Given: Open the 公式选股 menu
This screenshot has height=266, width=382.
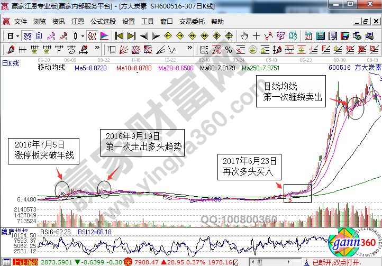Looking at the screenshot, I should 103,22.
